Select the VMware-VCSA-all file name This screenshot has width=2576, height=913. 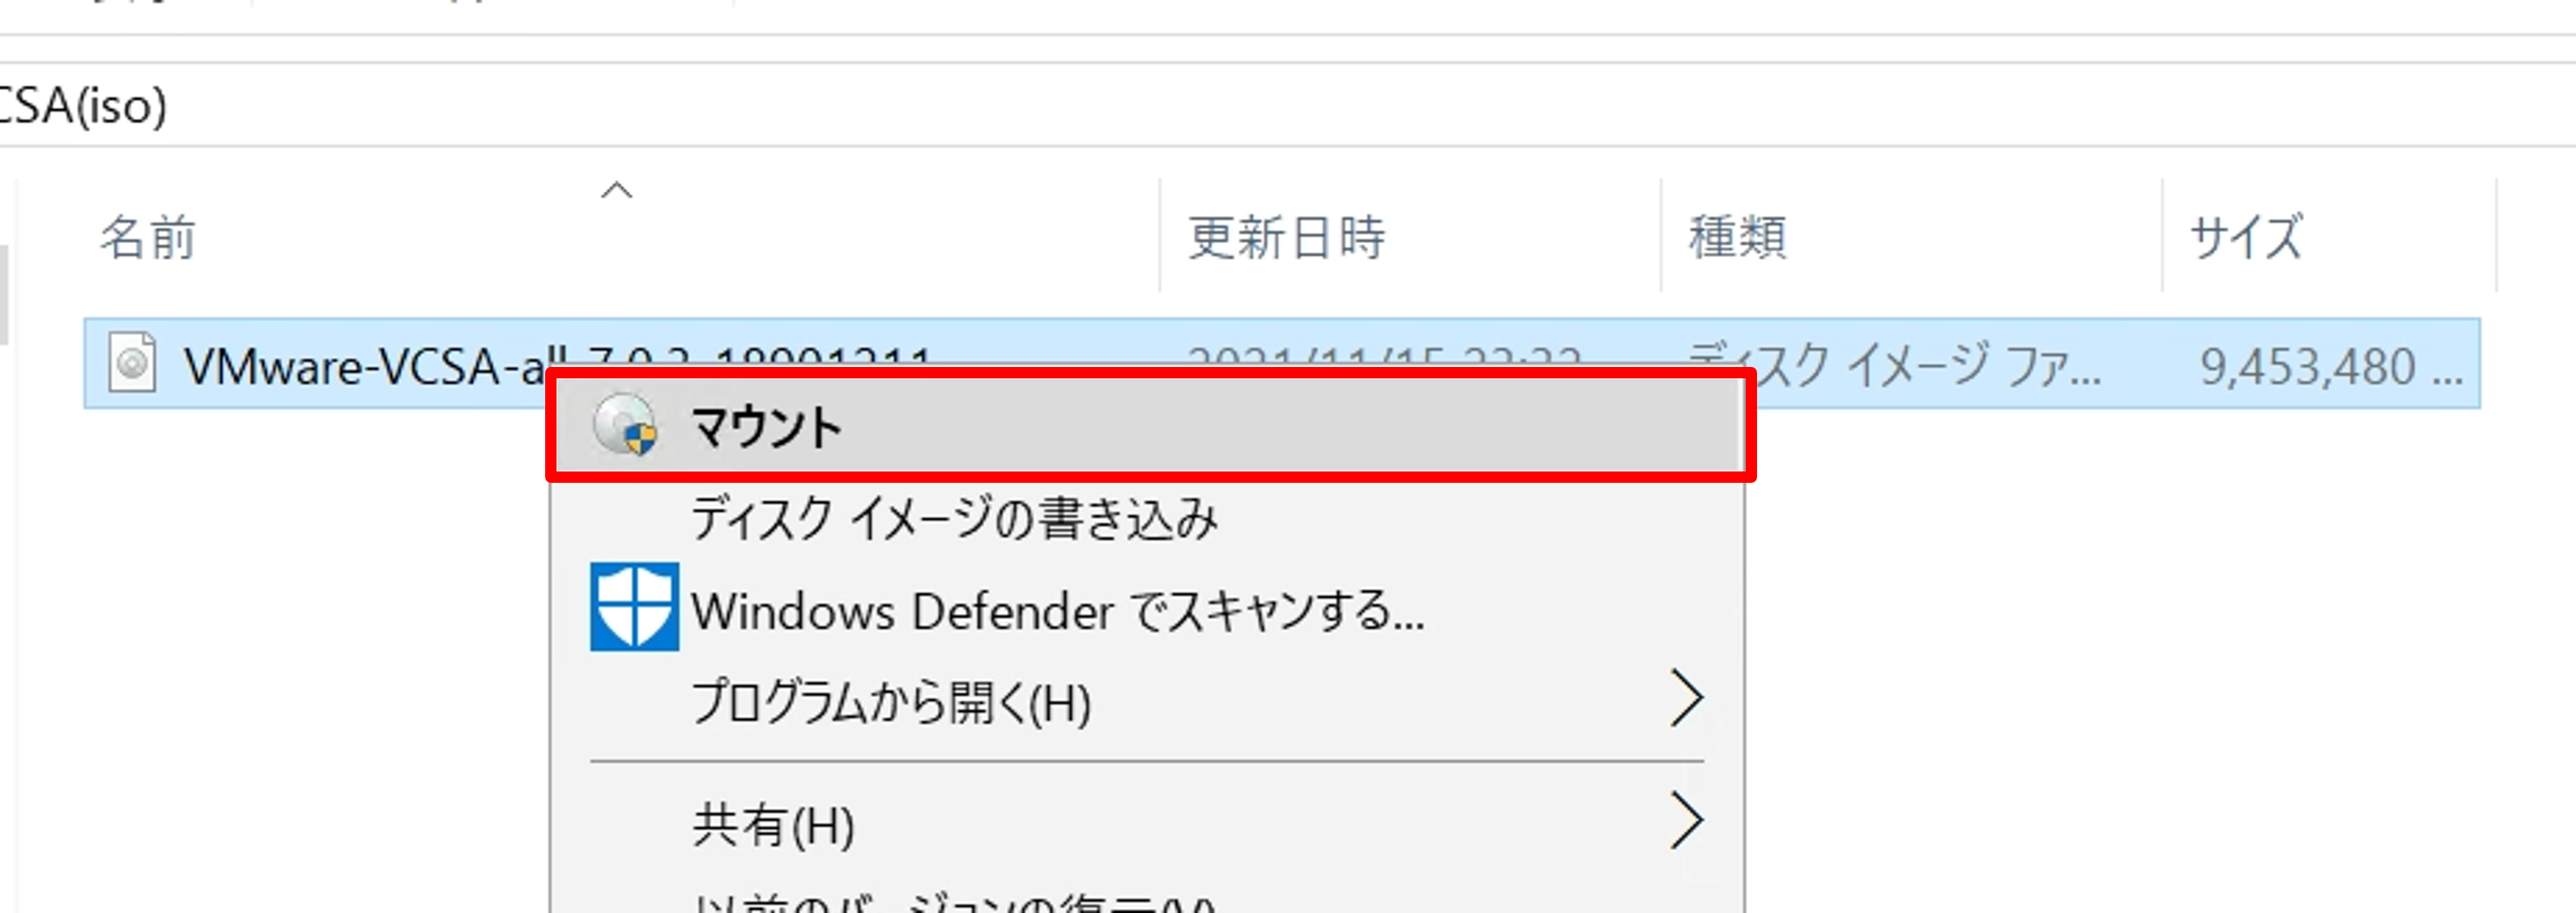click(365, 366)
